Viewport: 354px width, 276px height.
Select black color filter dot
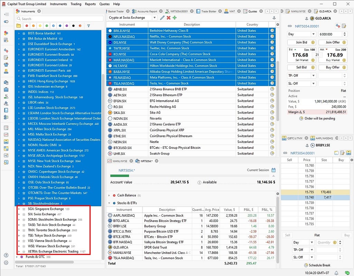(x=73, y=26)
